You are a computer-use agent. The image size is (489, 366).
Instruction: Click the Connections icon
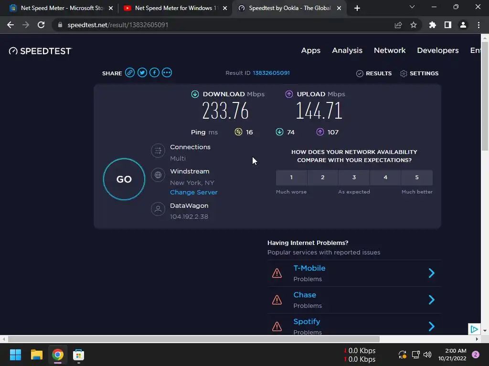tap(158, 151)
